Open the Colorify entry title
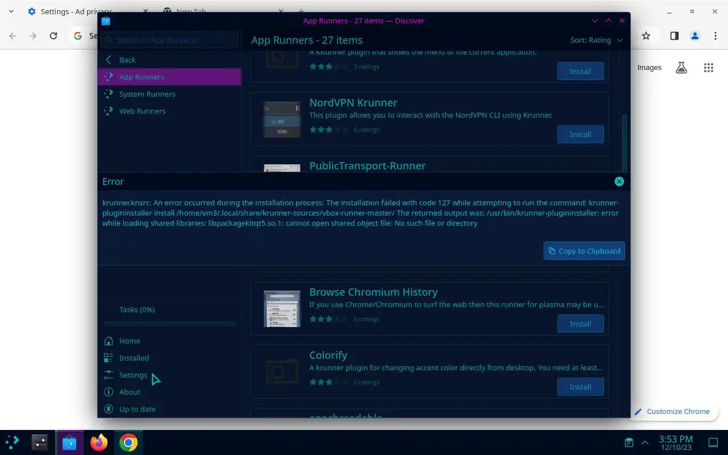This screenshot has height=455, width=728. [x=328, y=355]
